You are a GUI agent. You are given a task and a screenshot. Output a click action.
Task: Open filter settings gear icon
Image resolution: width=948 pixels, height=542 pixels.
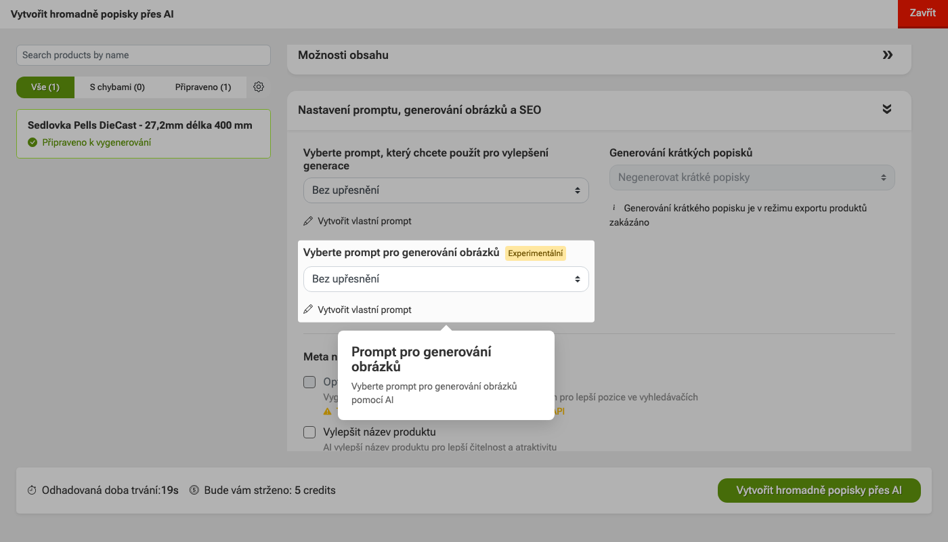point(258,87)
